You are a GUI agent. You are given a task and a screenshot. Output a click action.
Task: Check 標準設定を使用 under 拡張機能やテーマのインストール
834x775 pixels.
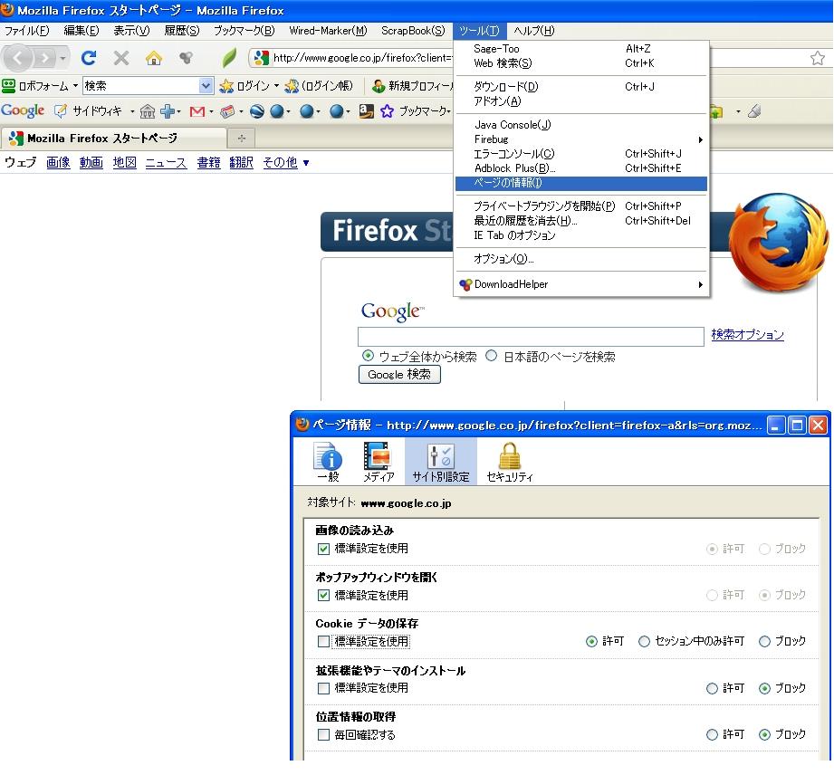click(323, 688)
